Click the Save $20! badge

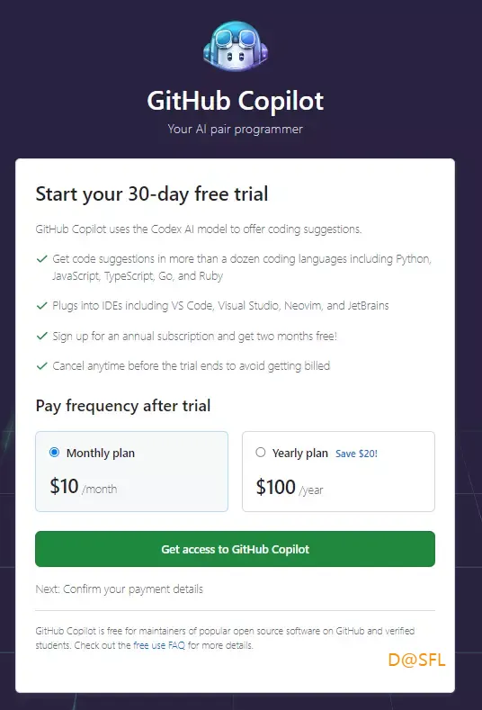point(356,454)
